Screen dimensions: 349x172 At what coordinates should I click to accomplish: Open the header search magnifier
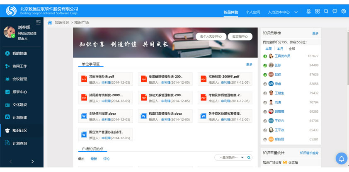(x=326, y=11)
